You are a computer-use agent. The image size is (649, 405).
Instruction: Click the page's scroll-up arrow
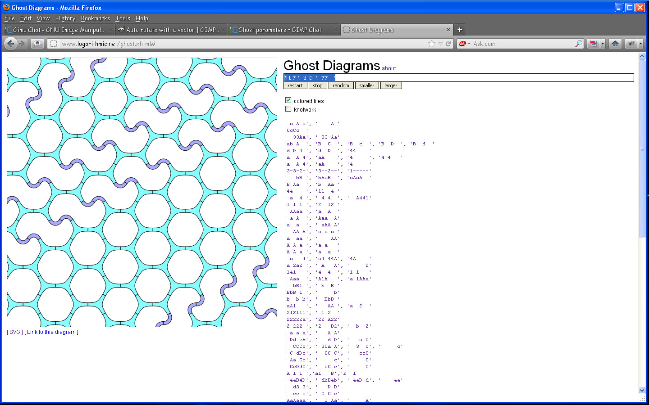(642, 56)
